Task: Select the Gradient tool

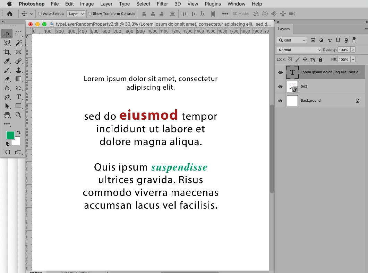Action: tap(18, 79)
